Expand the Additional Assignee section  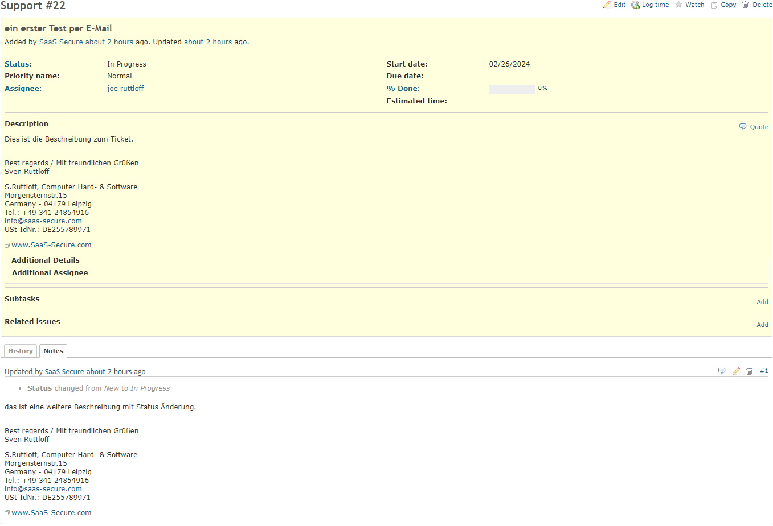50,272
